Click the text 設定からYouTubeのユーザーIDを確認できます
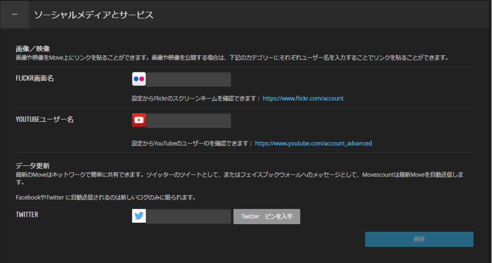The image size is (492, 263). (192, 143)
